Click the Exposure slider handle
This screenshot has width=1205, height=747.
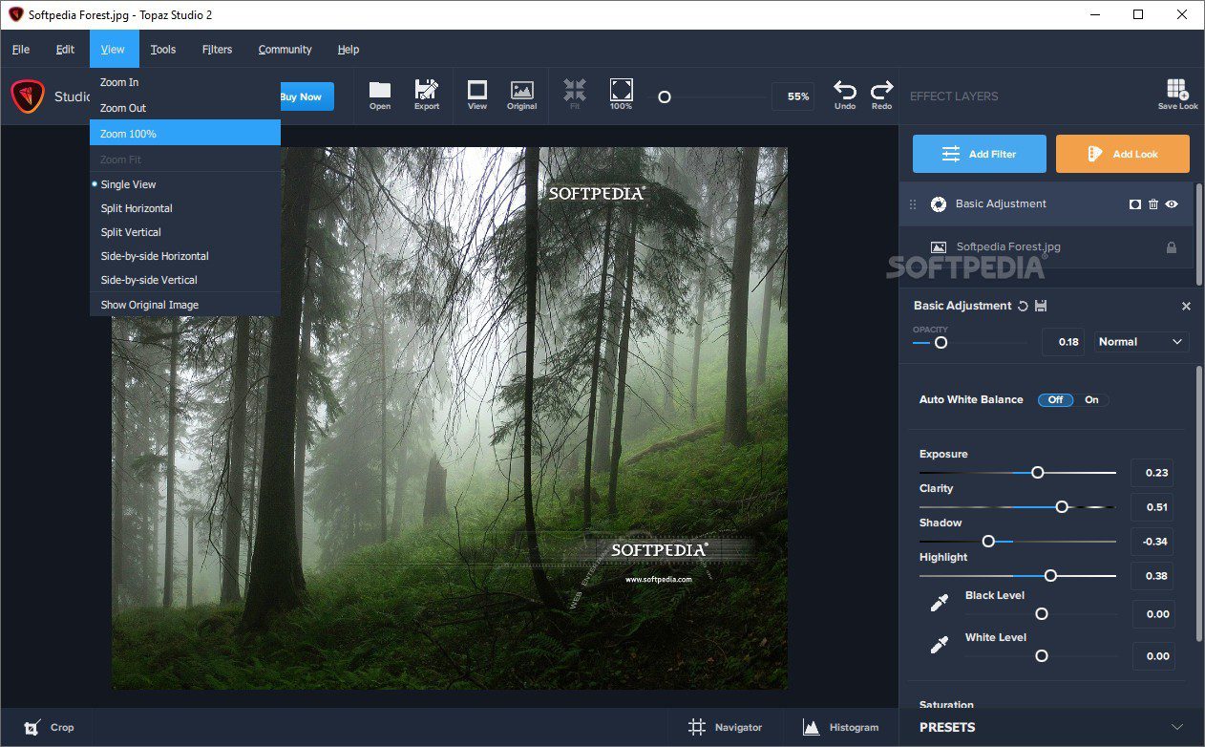[1038, 472]
